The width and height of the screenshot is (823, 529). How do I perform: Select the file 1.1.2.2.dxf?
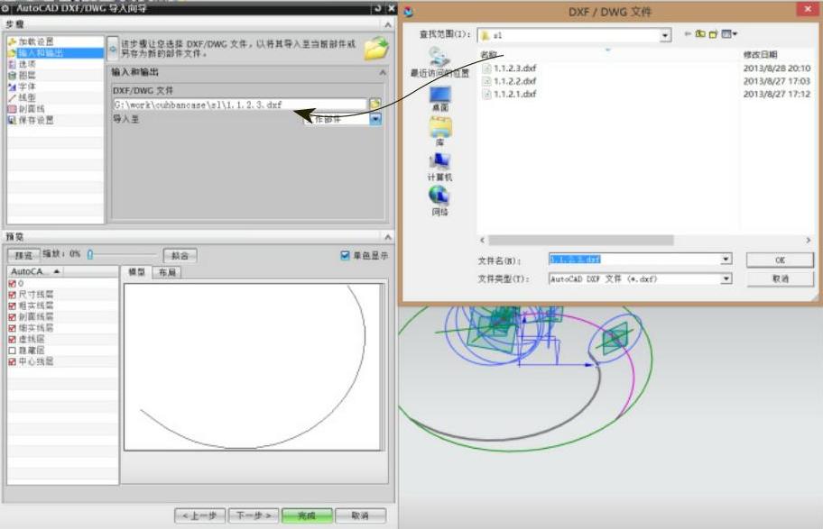pyautogui.click(x=514, y=81)
